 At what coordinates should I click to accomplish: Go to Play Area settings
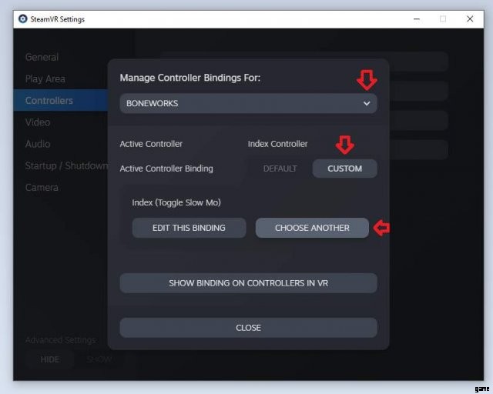tap(45, 78)
